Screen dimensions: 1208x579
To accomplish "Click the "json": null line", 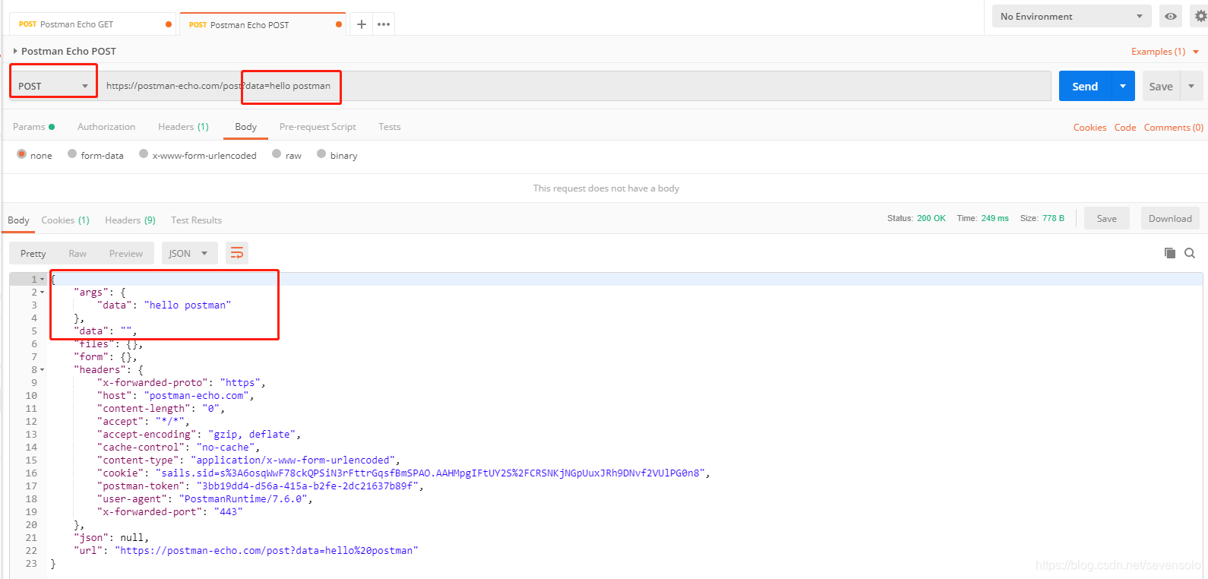I will 111,538.
